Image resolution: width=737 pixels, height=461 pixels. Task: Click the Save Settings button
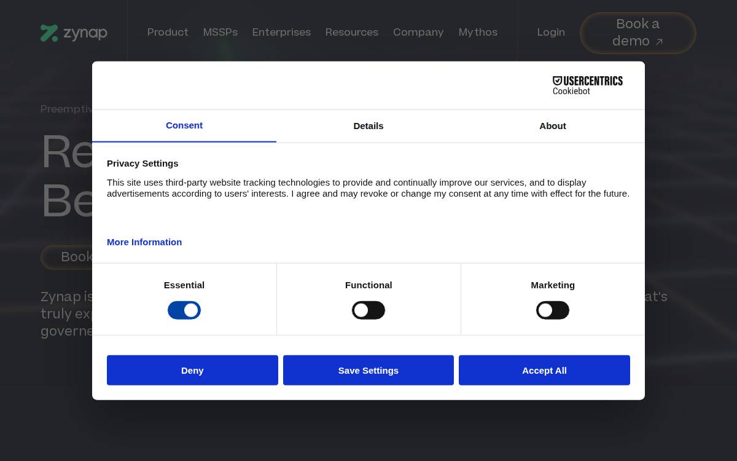tap(368, 370)
